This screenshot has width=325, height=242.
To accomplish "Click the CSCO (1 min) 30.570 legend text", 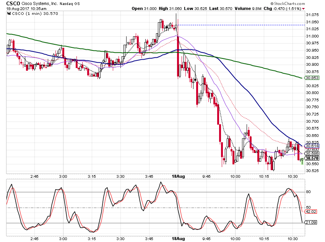I will (x=35, y=14).
